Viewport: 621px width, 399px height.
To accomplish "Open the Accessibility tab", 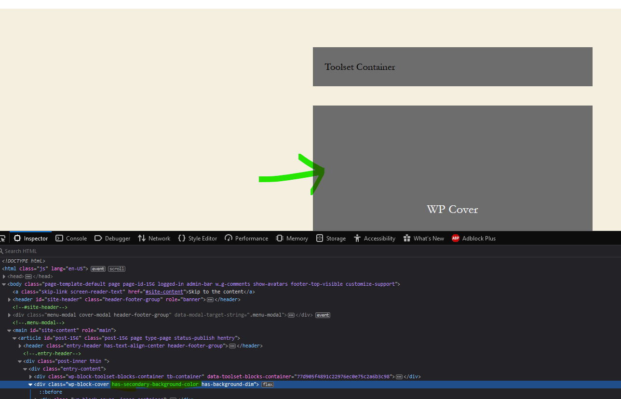I will pos(375,239).
